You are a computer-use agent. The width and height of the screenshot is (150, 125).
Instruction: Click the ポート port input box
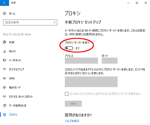109,60
